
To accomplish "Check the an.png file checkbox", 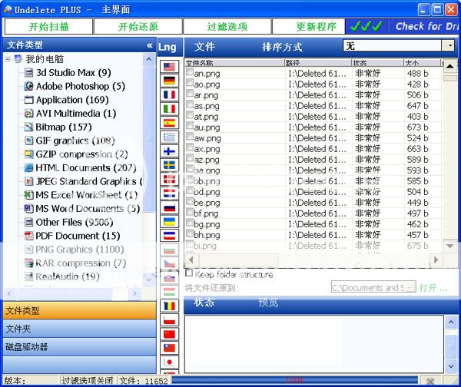I will tap(190, 71).
